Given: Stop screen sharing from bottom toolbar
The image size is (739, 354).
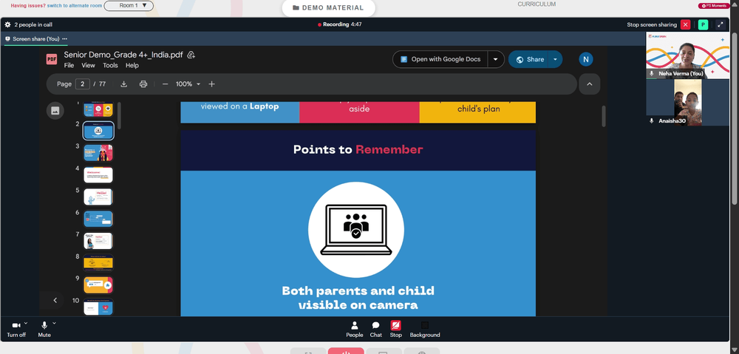Looking at the screenshot, I should pyautogui.click(x=396, y=329).
